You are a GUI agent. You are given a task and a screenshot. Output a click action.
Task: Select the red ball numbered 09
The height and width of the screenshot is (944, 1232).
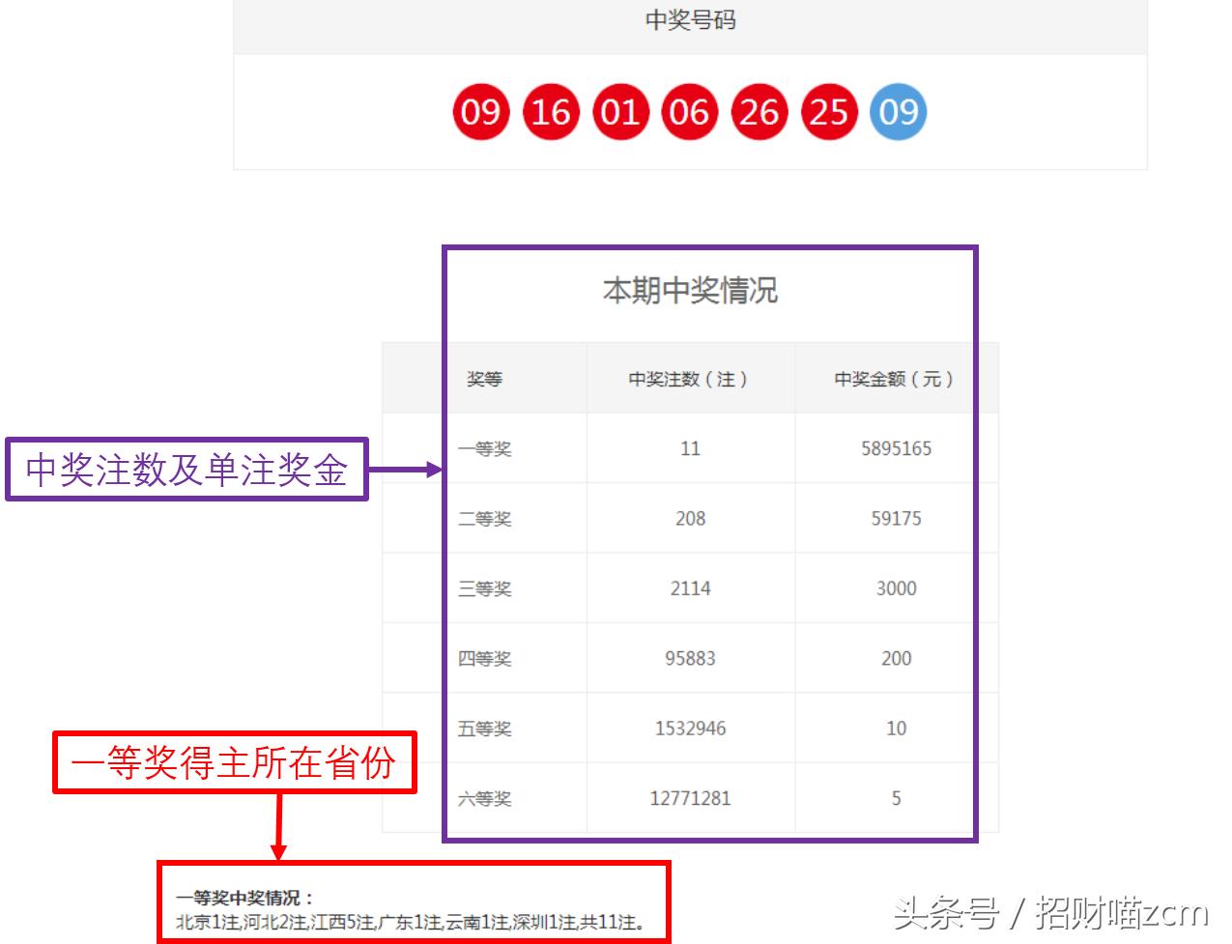coord(481,111)
